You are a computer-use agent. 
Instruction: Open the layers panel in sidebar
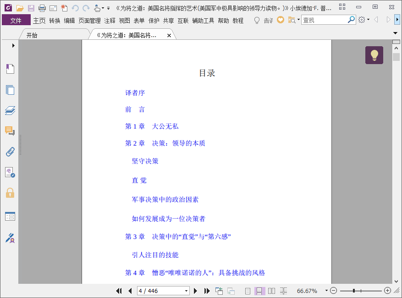[10, 110]
